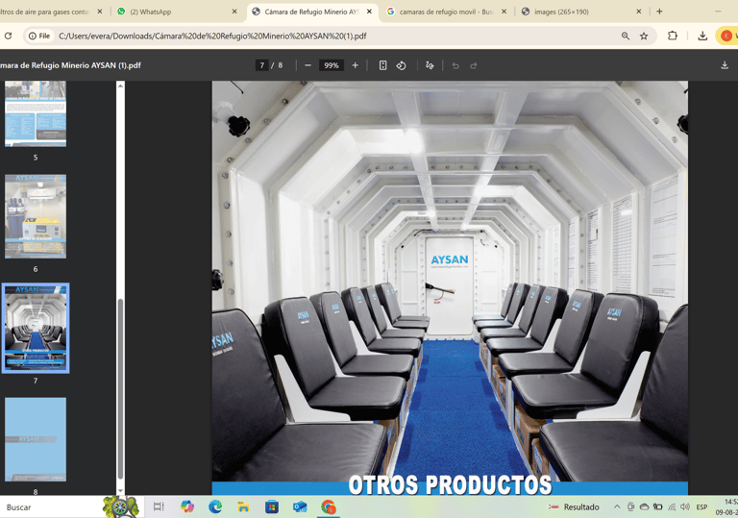
Task: Bookmark this page with the star
Action: [644, 36]
